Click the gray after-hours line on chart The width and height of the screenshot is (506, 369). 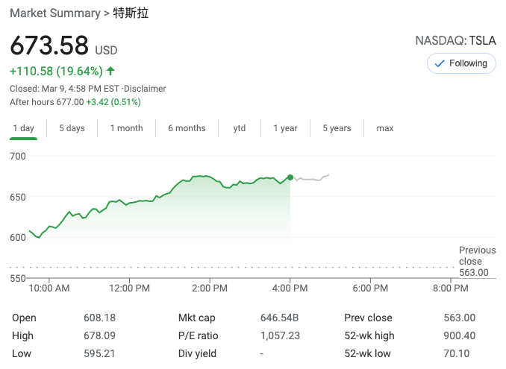[x=310, y=178]
